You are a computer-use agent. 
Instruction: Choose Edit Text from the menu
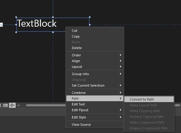pos(95,104)
